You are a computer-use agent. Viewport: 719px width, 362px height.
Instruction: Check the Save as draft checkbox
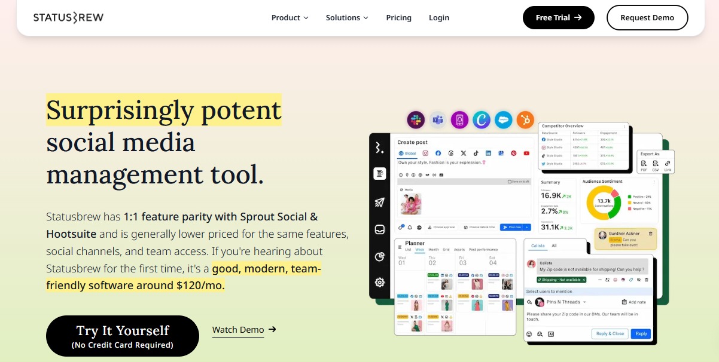[510, 182]
